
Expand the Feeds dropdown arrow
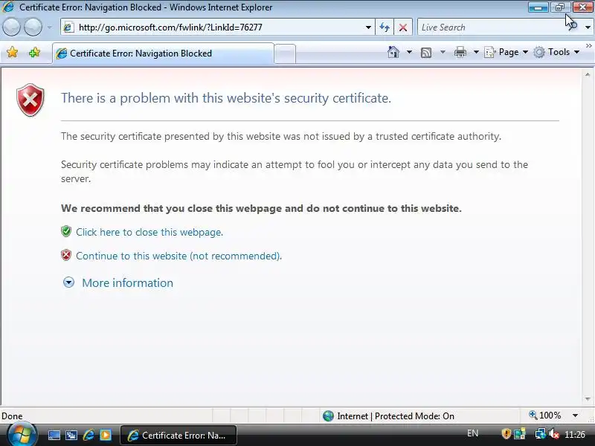click(443, 52)
